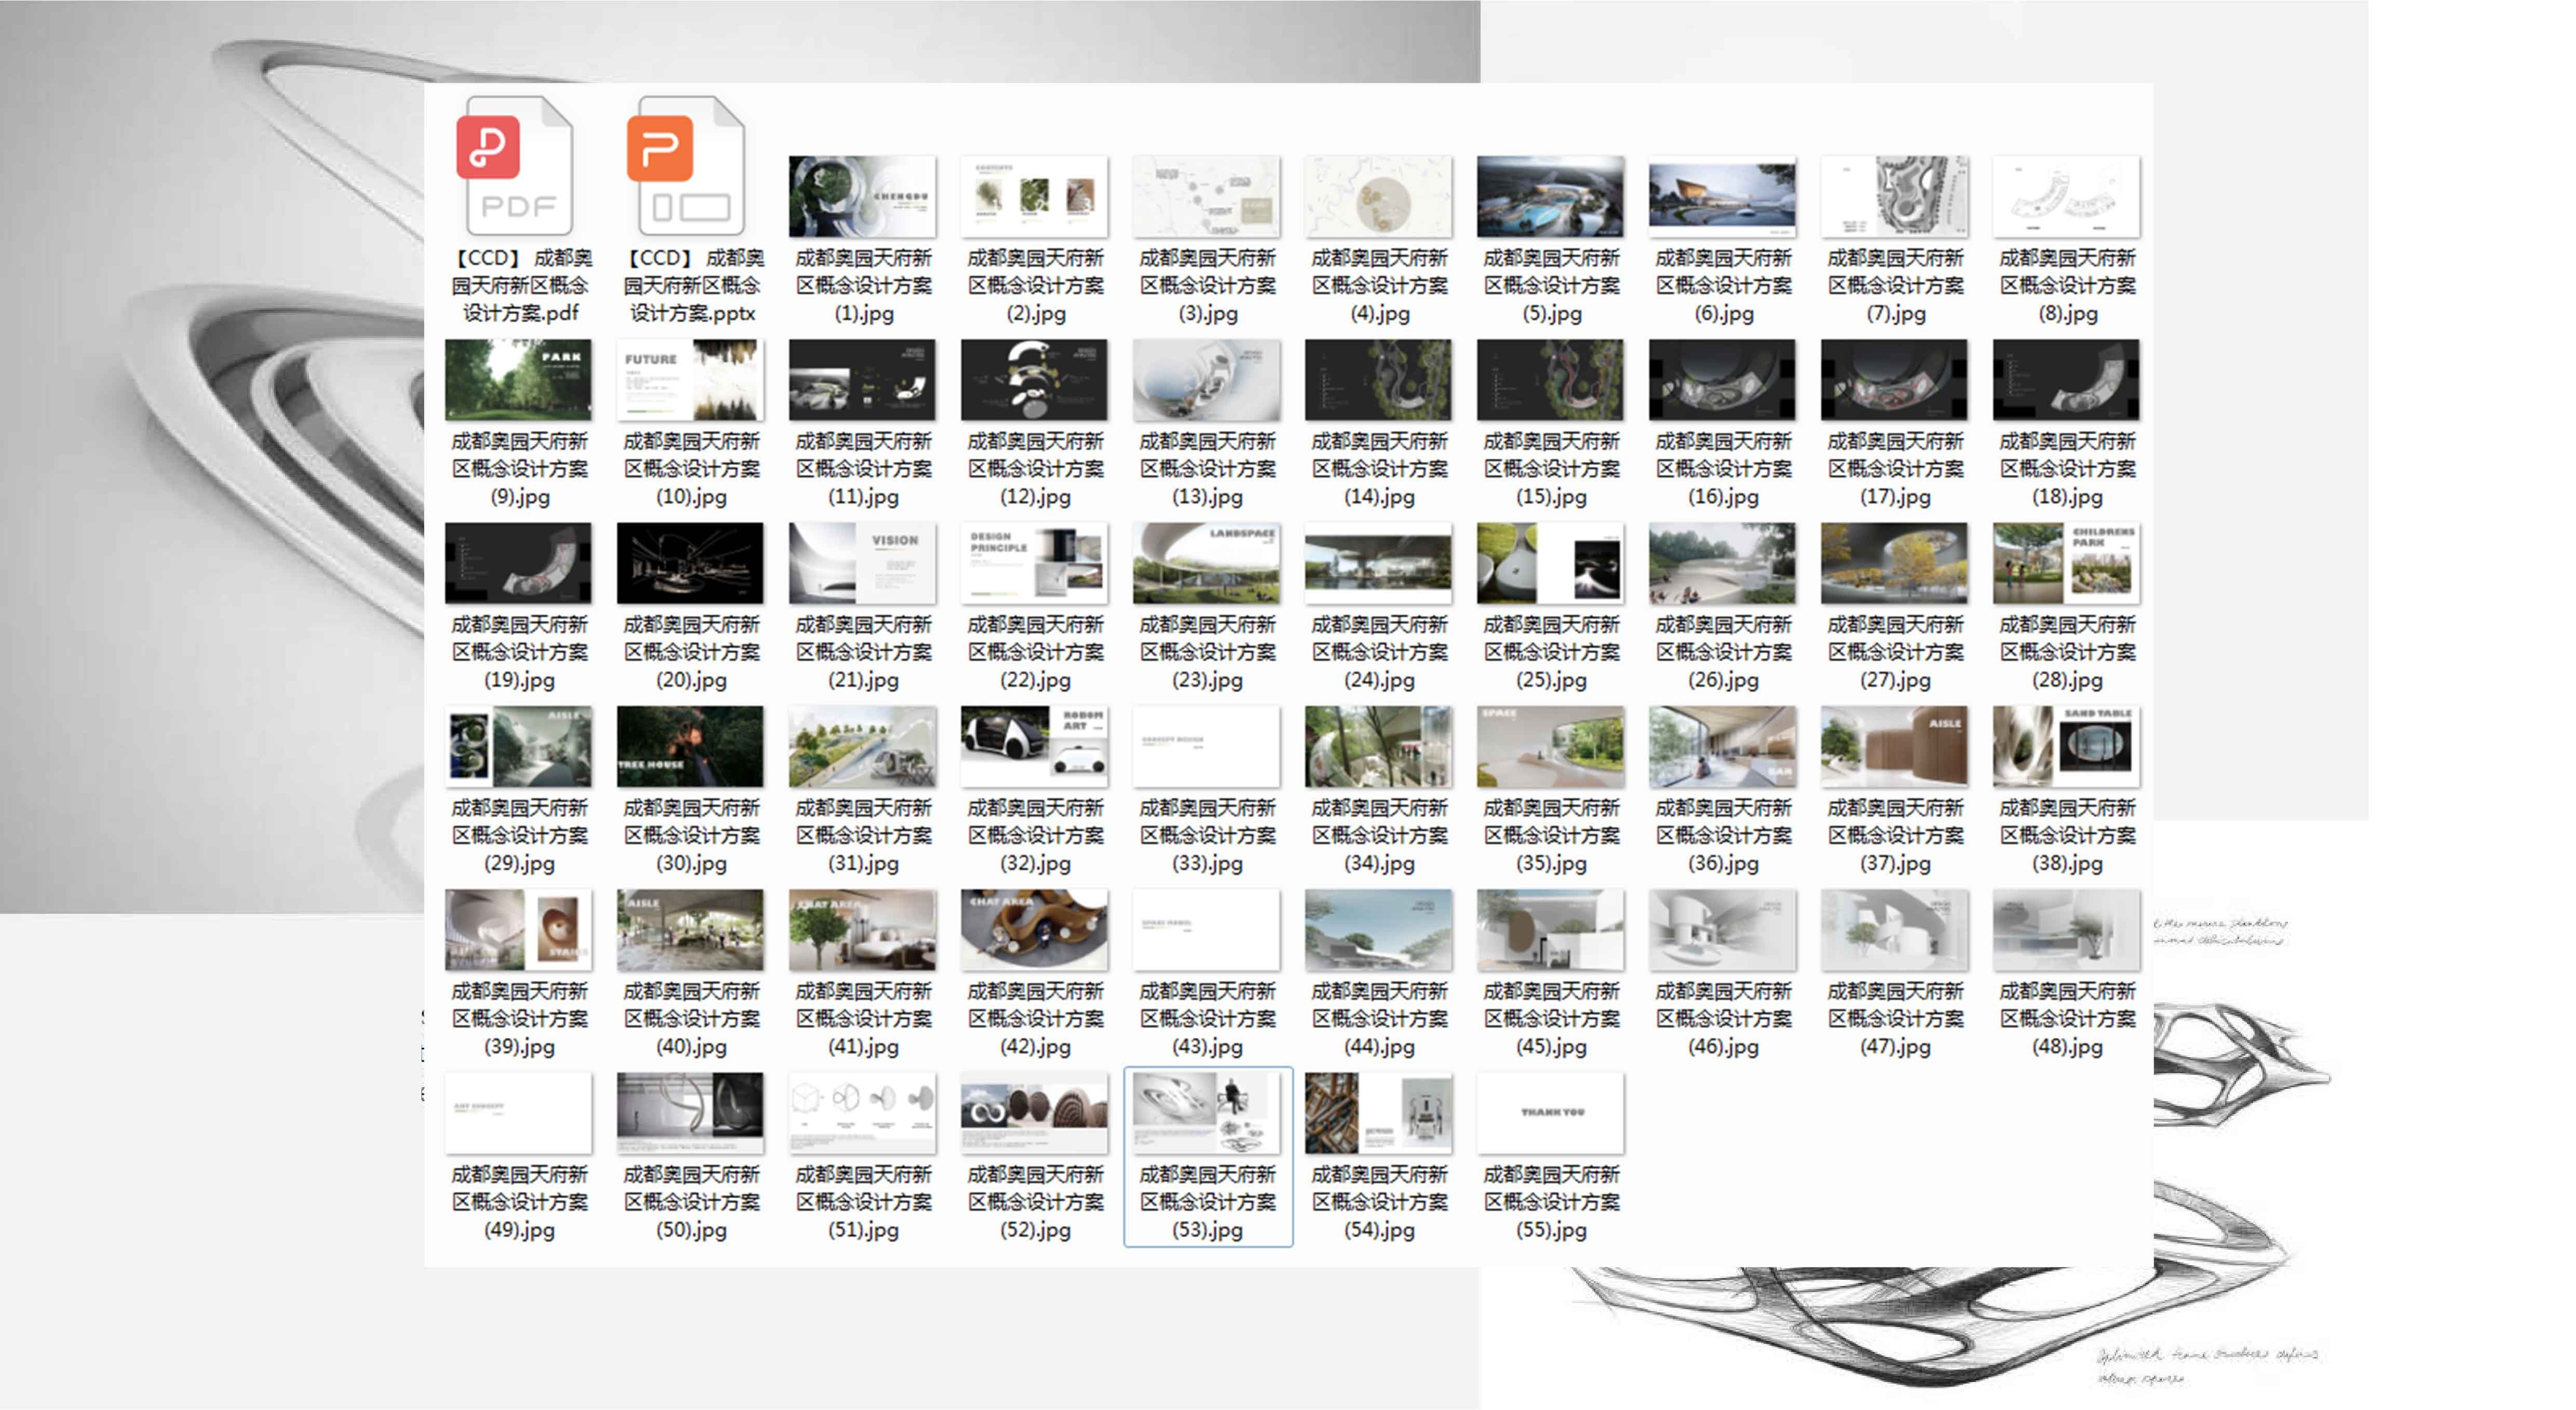Select the VISION thumbnail (21).jpg
This screenshot has width=2576, height=1410.
(x=862, y=564)
